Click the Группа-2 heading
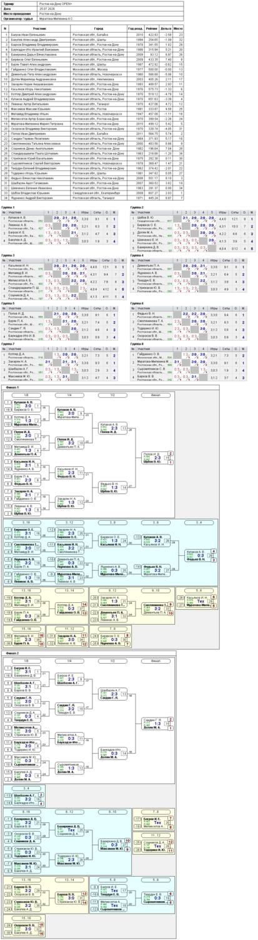 (137, 207)
